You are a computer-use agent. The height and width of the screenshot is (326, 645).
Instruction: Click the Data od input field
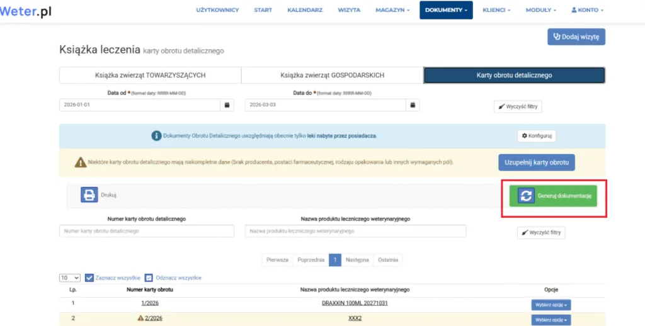[140, 105]
